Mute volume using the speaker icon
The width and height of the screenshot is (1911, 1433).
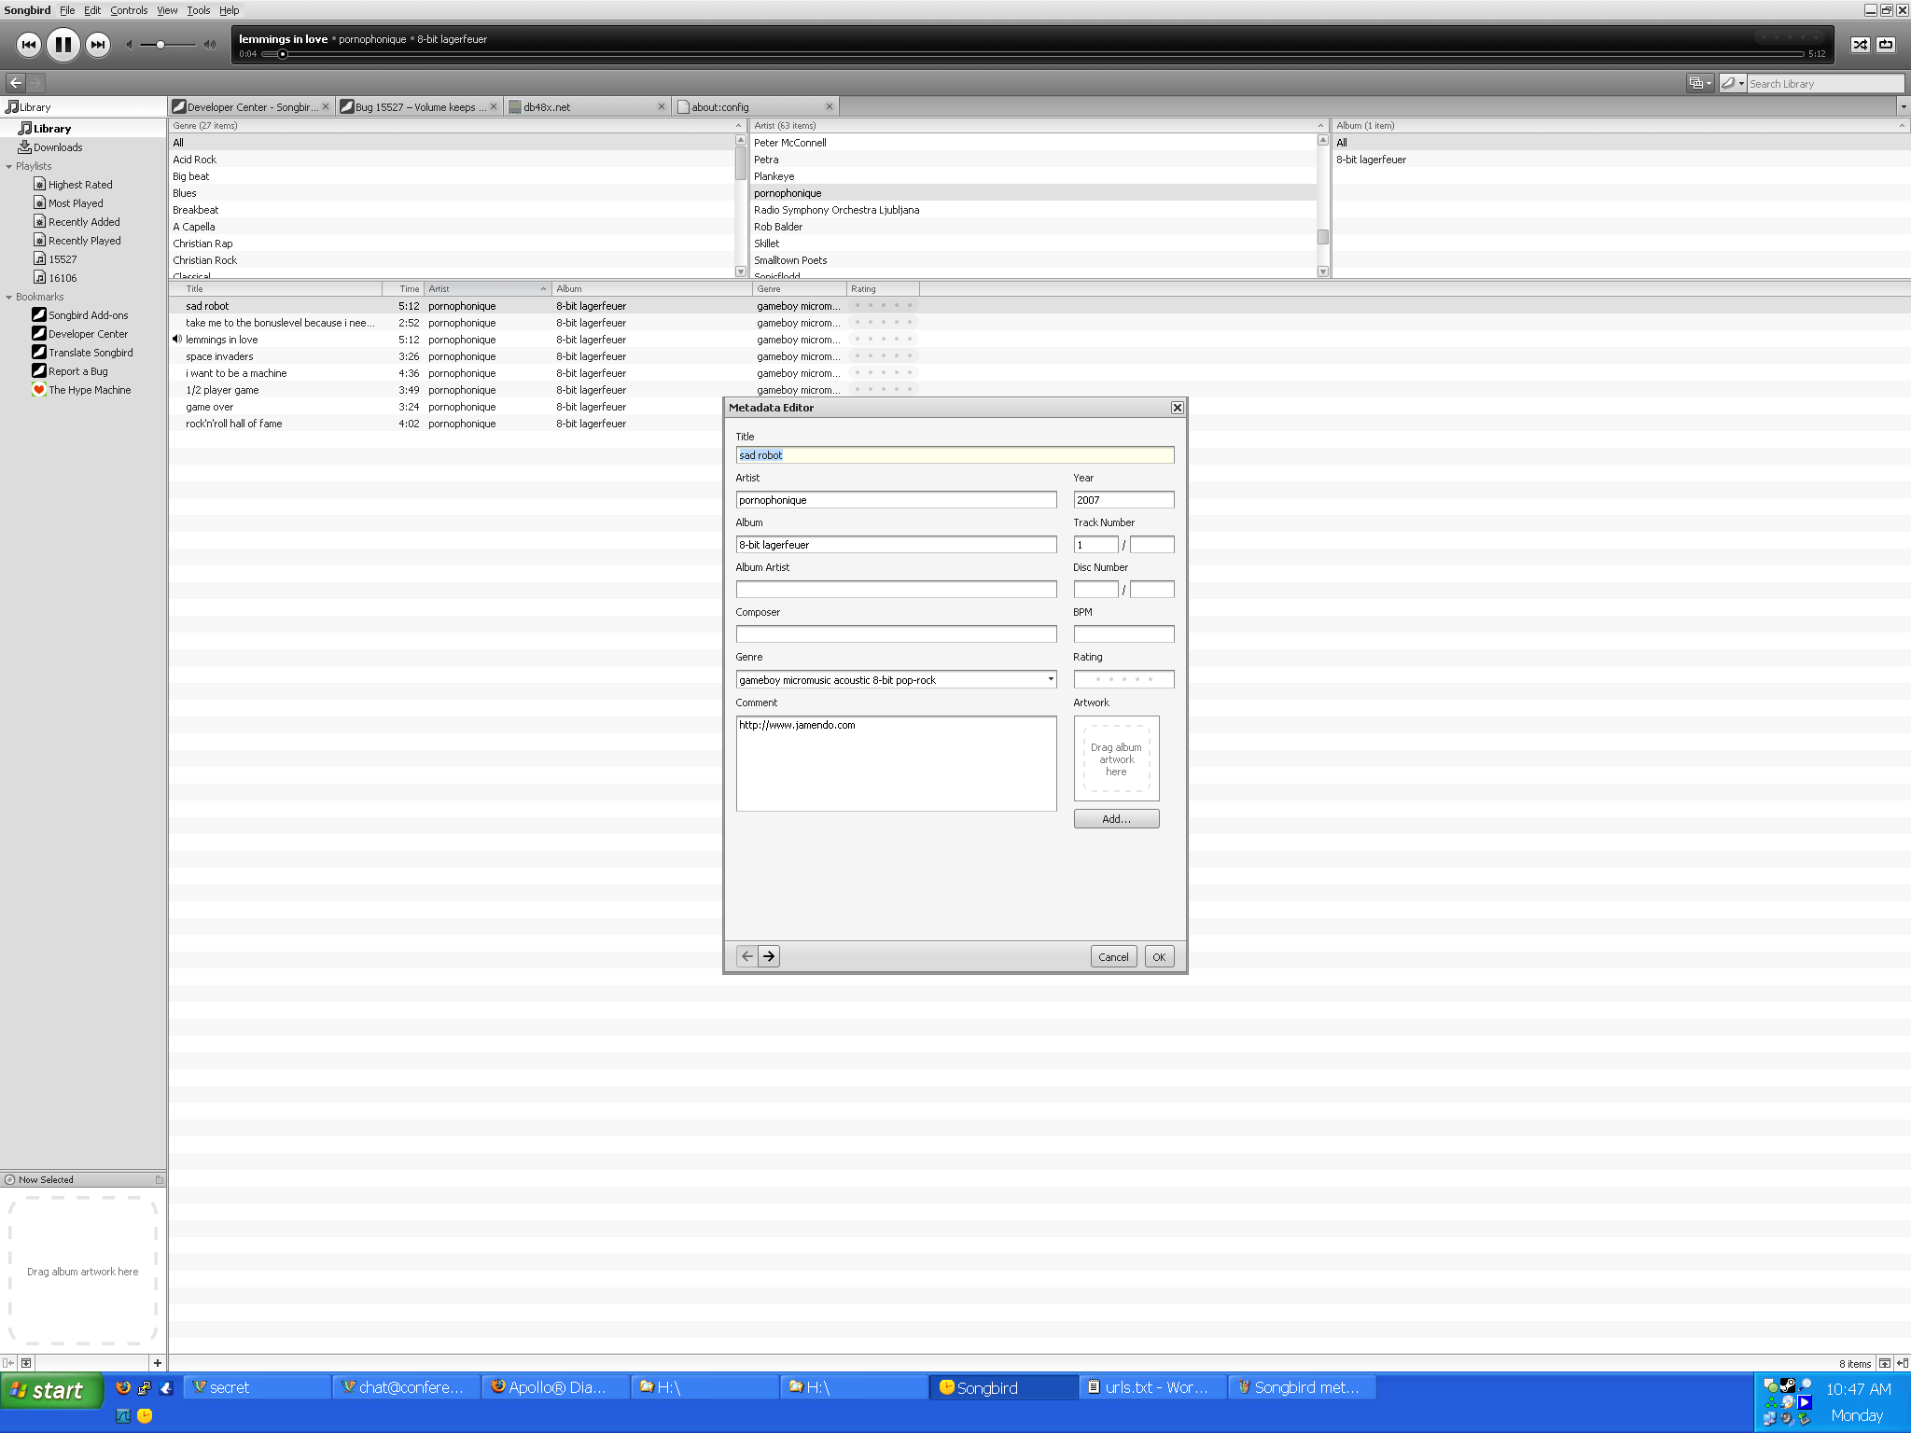pos(130,45)
